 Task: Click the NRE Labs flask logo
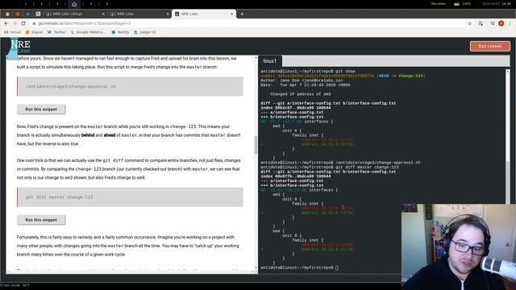[19, 48]
